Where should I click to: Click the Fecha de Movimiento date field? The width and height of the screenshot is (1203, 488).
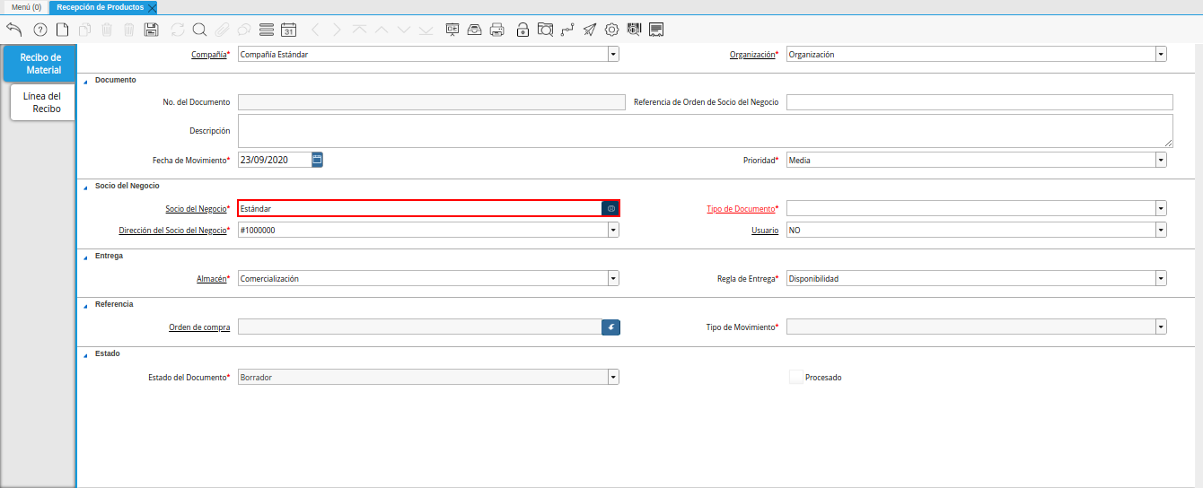click(x=274, y=160)
